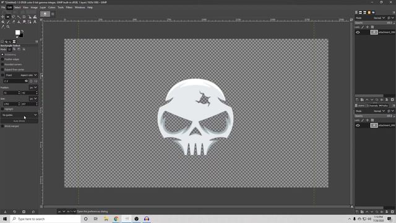
Task: Click the background color swatch
Action: pyautogui.click(x=21, y=35)
